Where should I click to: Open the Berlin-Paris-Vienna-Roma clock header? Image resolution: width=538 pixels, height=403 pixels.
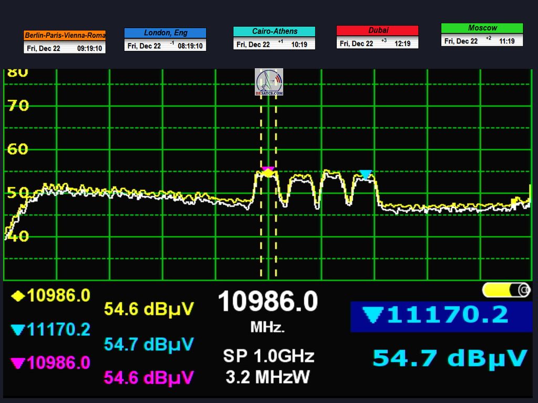(x=65, y=35)
